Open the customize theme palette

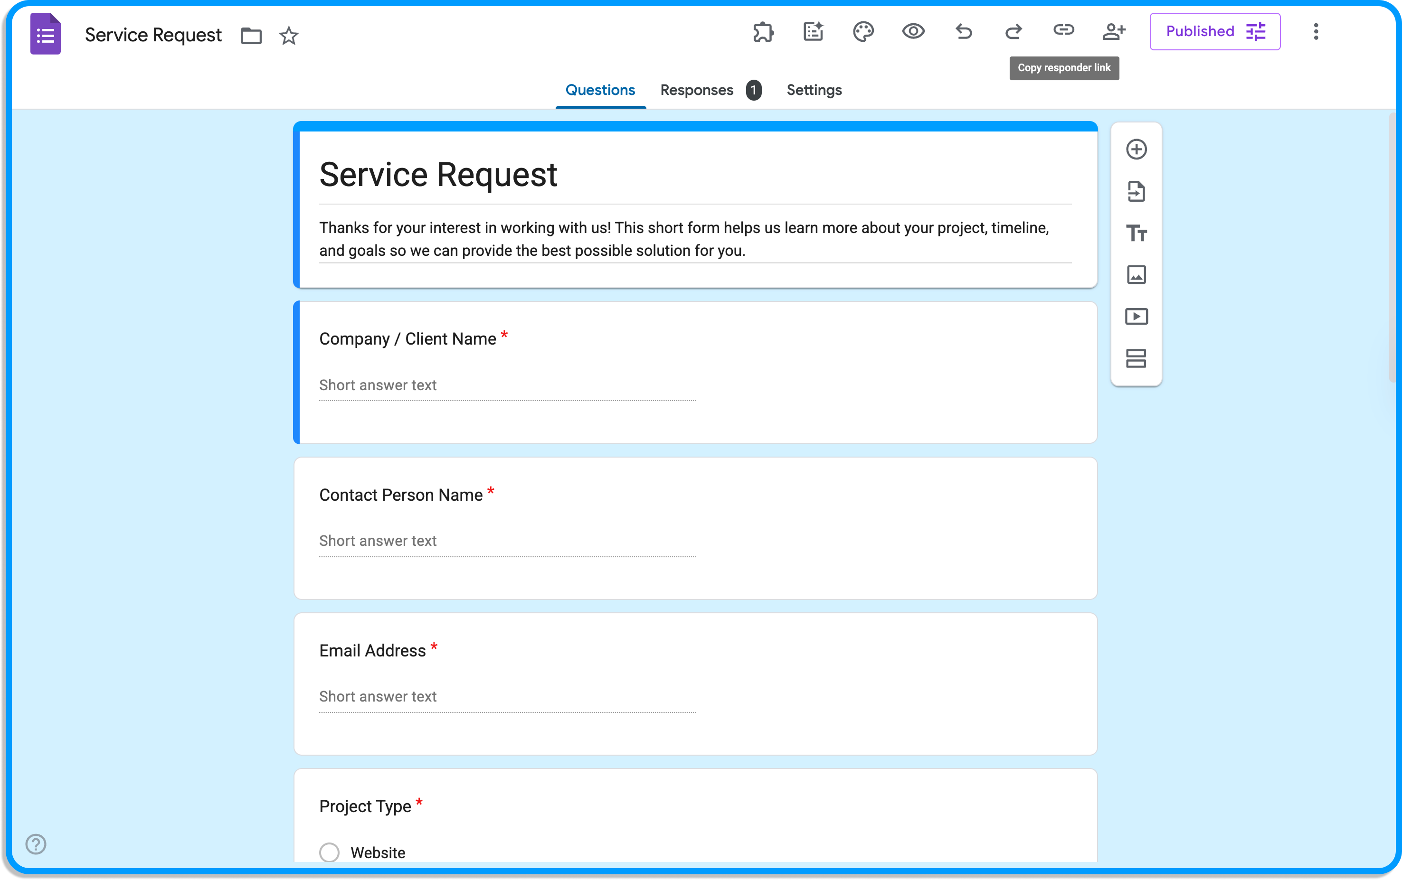863,31
